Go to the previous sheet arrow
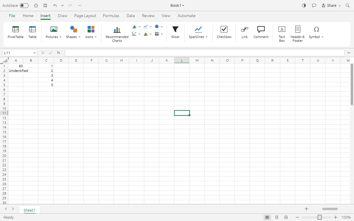The image size is (354, 221). click(6, 209)
